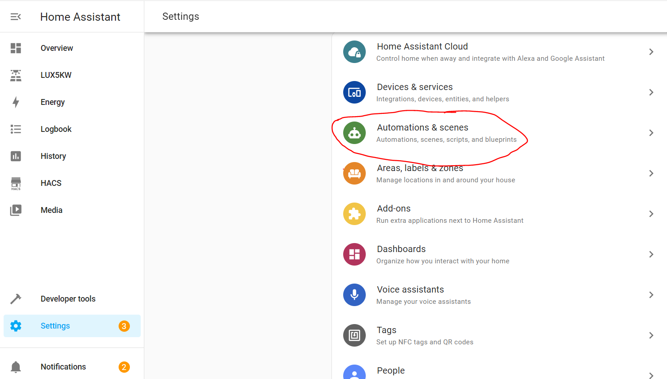Viewport: 667px width, 379px height.
Task: Click the Overview dashboard icon
Action: (x=16, y=48)
